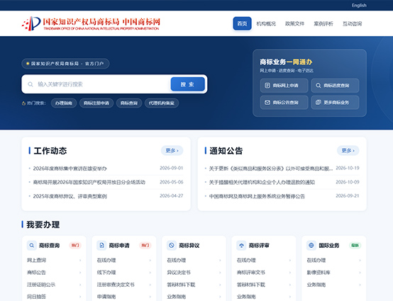The width and height of the screenshot is (393, 301).
Task: Switch language via the English link
Action: click(x=359, y=5)
